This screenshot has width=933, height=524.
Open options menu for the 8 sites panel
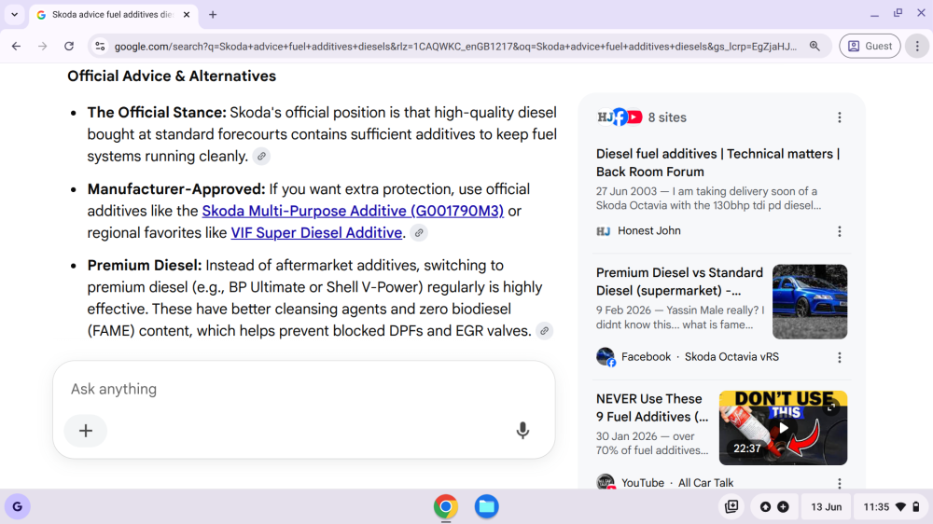[839, 117]
